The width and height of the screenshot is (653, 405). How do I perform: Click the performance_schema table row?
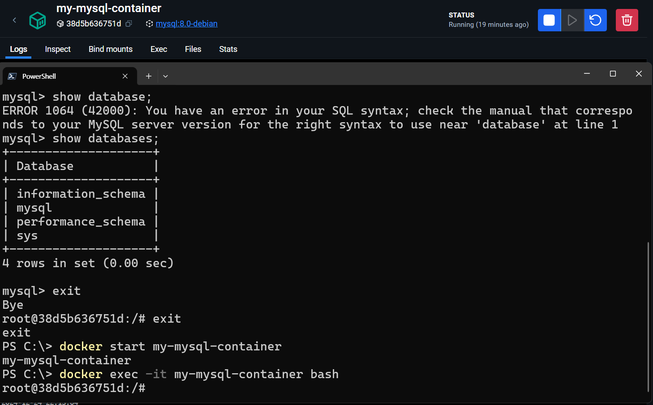(x=81, y=222)
